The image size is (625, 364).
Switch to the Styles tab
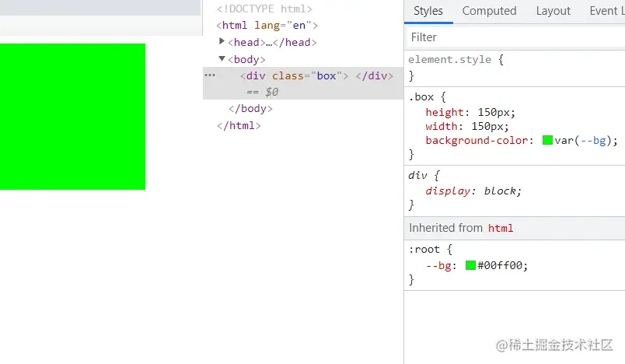(428, 11)
